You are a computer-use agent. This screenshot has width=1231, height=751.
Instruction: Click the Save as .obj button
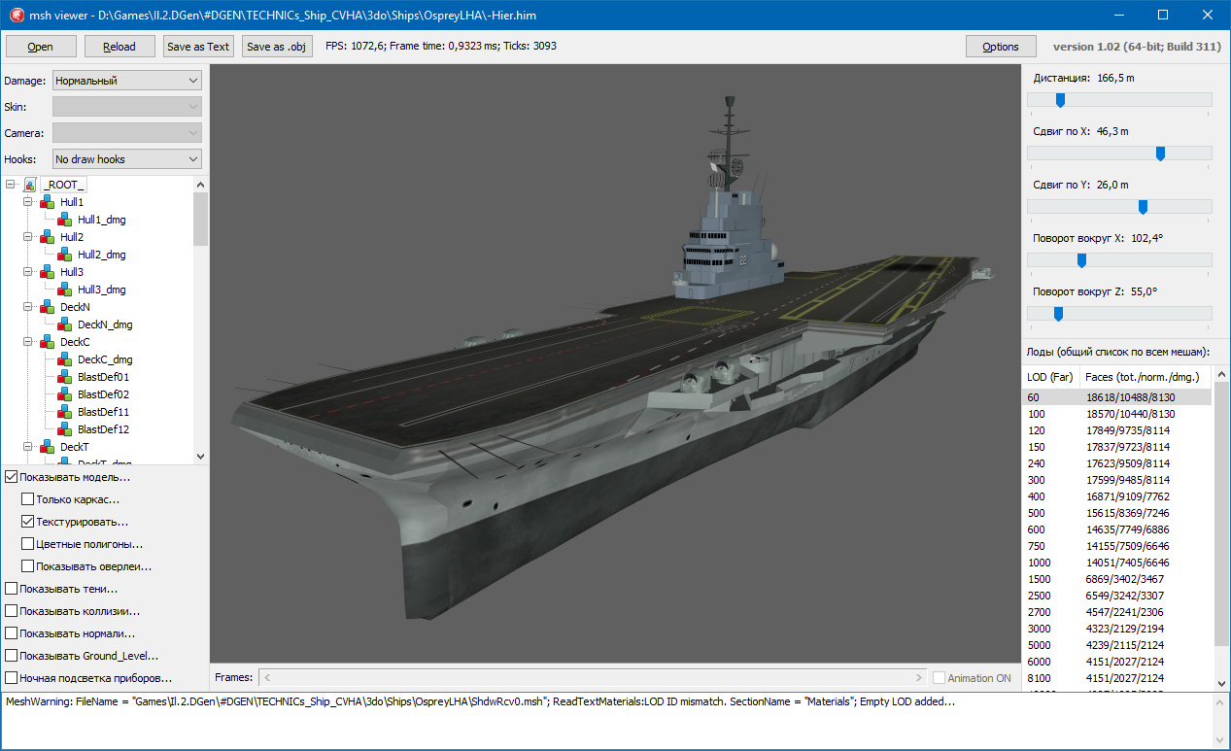coord(278,47)
